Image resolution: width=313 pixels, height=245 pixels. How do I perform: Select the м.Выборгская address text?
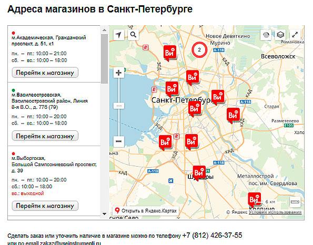coord(54,165)
